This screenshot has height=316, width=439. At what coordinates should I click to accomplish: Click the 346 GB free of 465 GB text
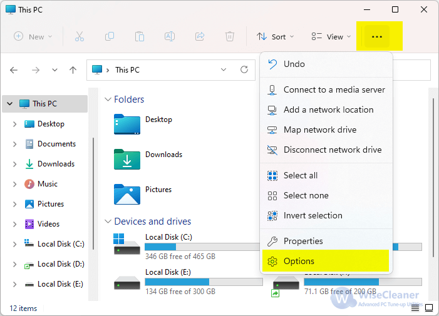click(180, 257)
